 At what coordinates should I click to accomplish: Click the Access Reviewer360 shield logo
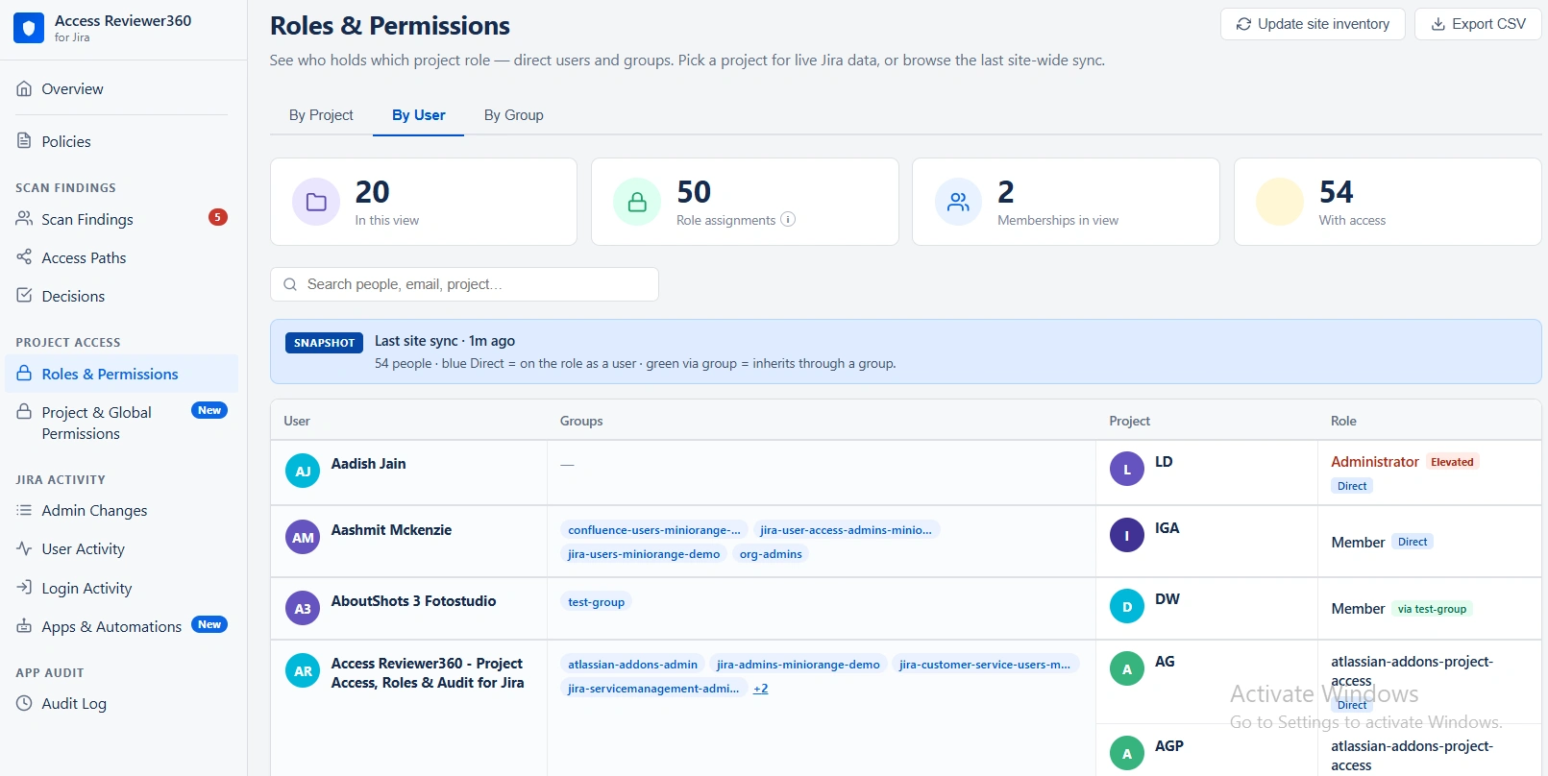(29, 28)
